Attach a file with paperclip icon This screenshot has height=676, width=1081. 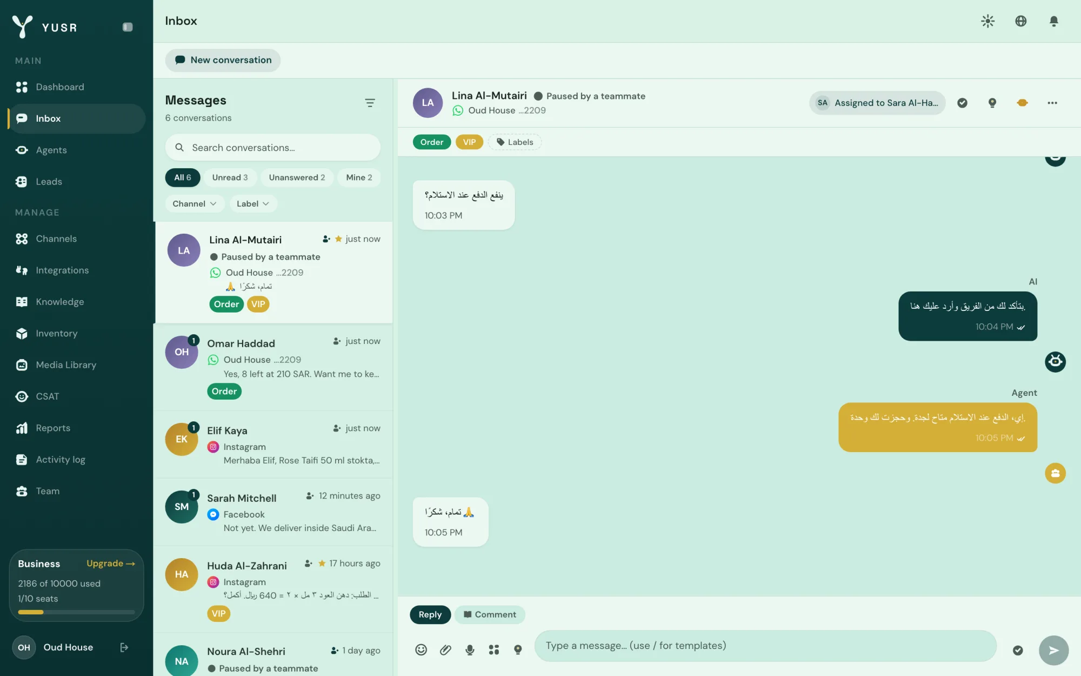pos(445,650)
